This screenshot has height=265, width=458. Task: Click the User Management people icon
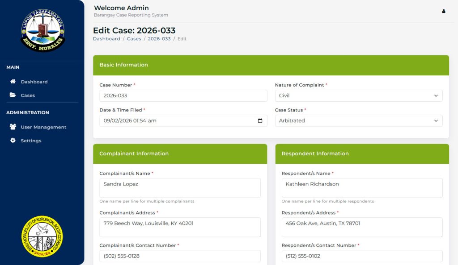coord(13,127)
